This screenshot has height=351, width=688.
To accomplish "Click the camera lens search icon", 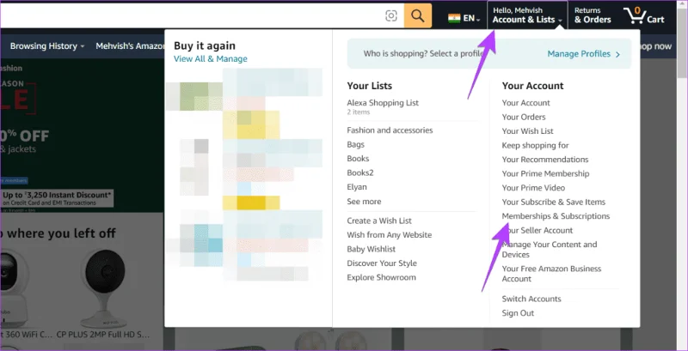I will point(391,16).
